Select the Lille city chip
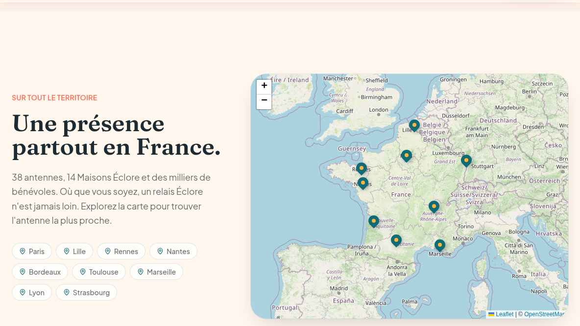The width and height of the screenshot is (580, 326). tap(74, 251)
